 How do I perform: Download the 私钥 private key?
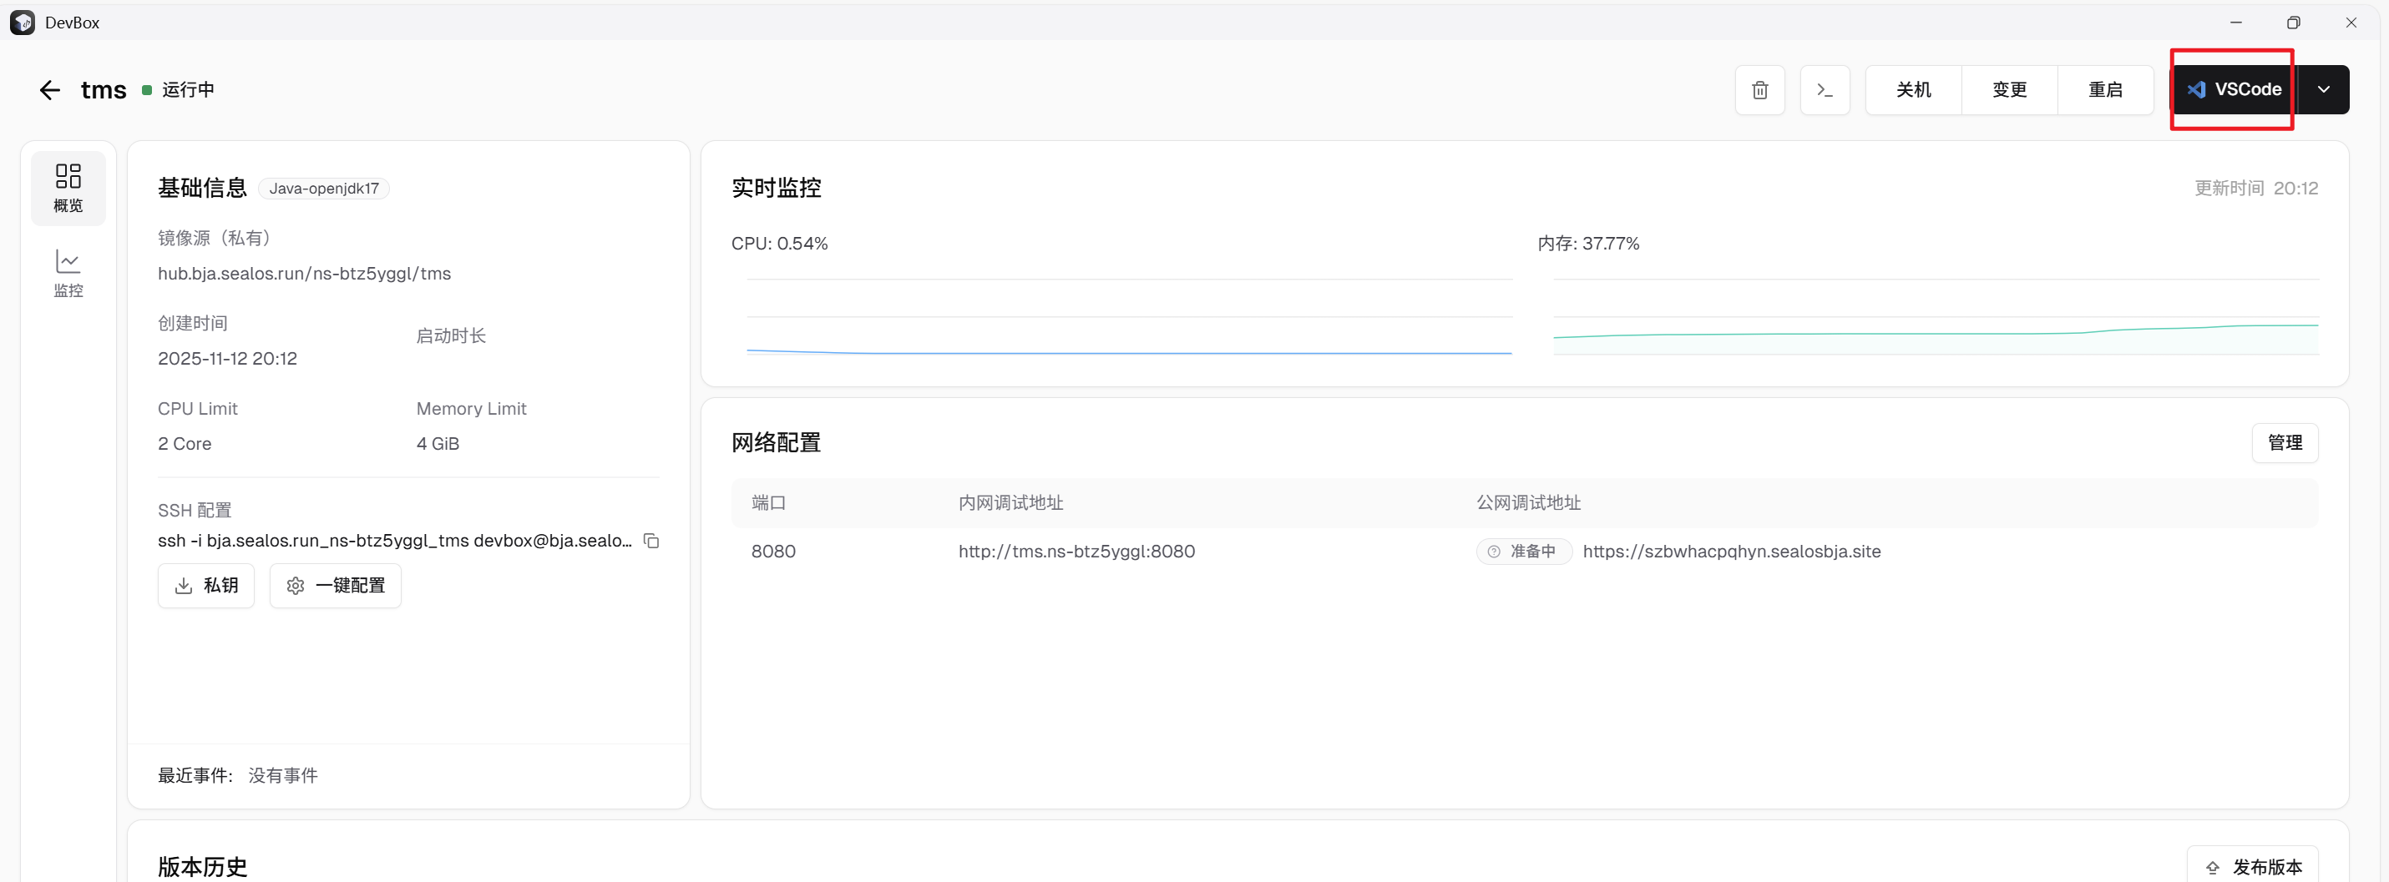tap(206, 586)
